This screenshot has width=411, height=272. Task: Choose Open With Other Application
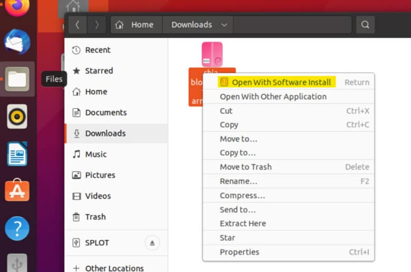click(289, 96)
